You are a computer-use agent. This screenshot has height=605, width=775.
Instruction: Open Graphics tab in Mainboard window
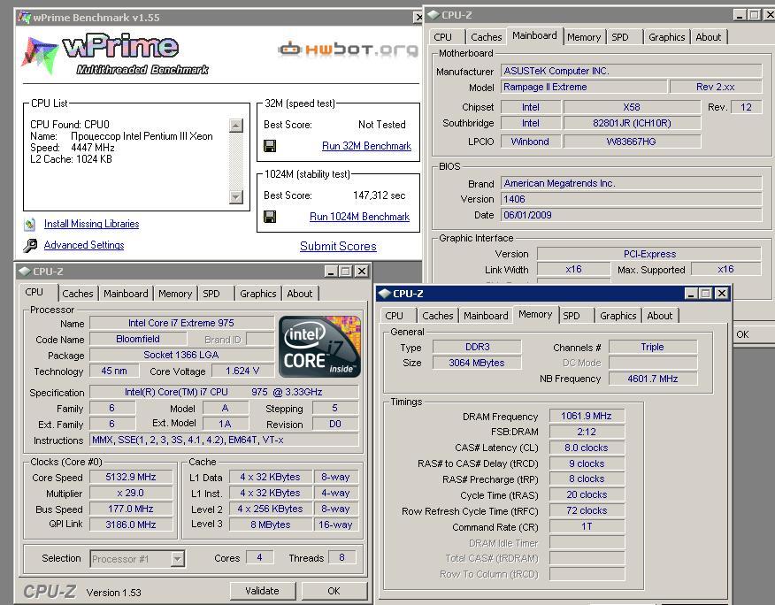tap(667, 37)
